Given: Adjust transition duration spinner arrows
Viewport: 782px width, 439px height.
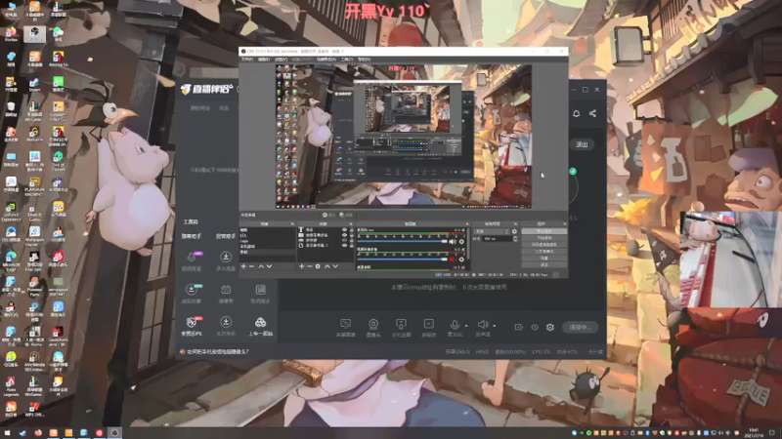Looking at the screenshot, I should pos(515,239).
